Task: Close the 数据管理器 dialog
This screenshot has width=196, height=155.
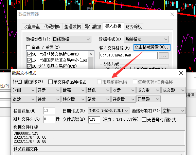Action: (172, 14)
